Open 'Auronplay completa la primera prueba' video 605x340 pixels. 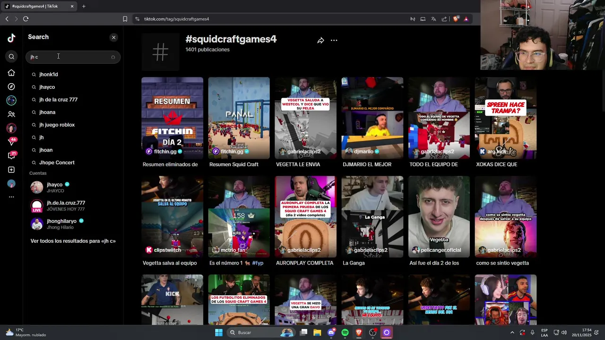pyautogui.click(x=305, y=217)
